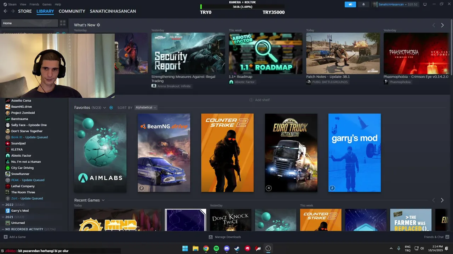Screen dimensions: 453x254
Task: Open the SANATICINHASANCAN profile tab
Action: 113,11
